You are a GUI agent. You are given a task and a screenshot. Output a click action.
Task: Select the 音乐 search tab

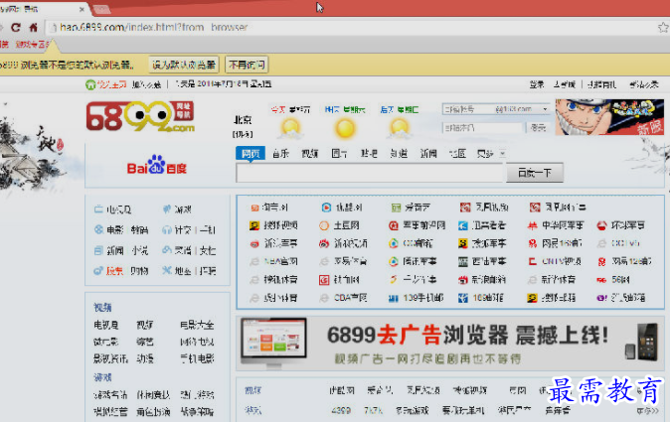coord(280,154)
